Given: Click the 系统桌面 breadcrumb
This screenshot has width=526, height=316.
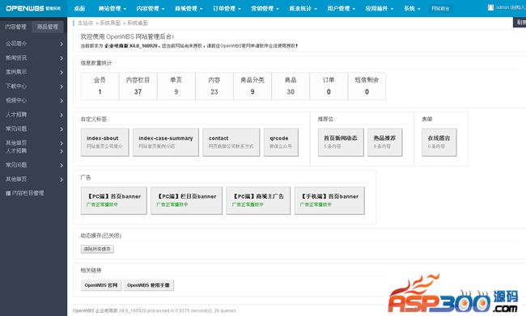Looking at the screenshot, I should (x=138, y=23).
